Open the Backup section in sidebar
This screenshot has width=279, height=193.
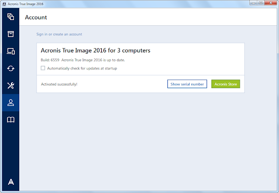pyautogui.click(x=10, y=17)
